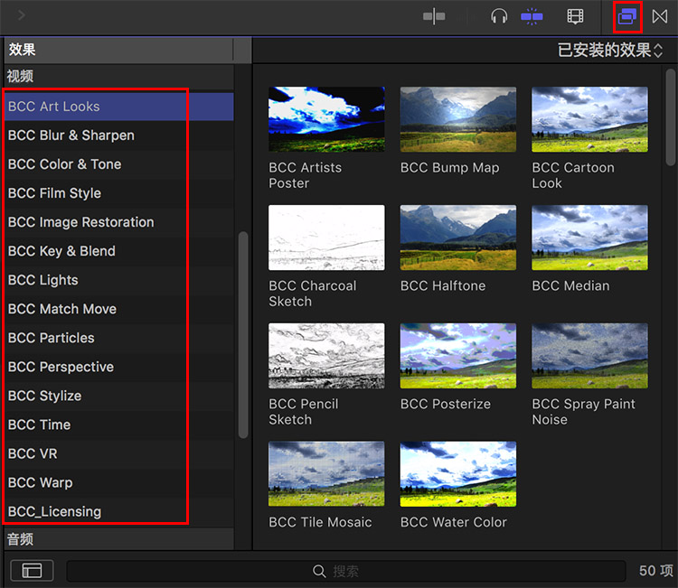Click the 效果 panel title
Image resolution: width=678 pixels, height=588 pixels.
pyautogui.click(x=22, y=50)
